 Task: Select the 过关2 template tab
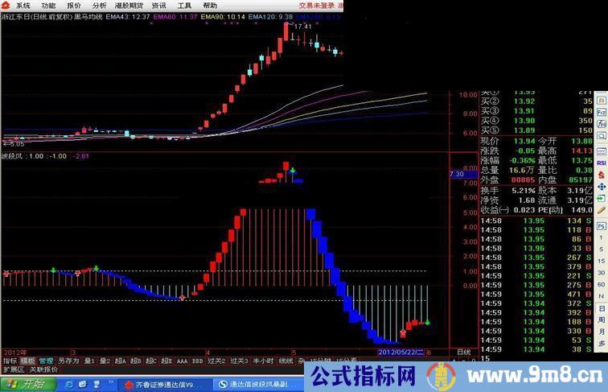[216, 361]
